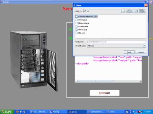The image size is (153, 114).
Task: Select Server.java in the file list
Action: 82,26
